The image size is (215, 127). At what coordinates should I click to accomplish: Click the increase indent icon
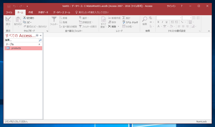(172, 22)
